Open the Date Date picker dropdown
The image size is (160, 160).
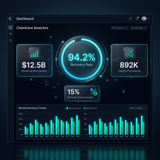click(x=139, y=28)
